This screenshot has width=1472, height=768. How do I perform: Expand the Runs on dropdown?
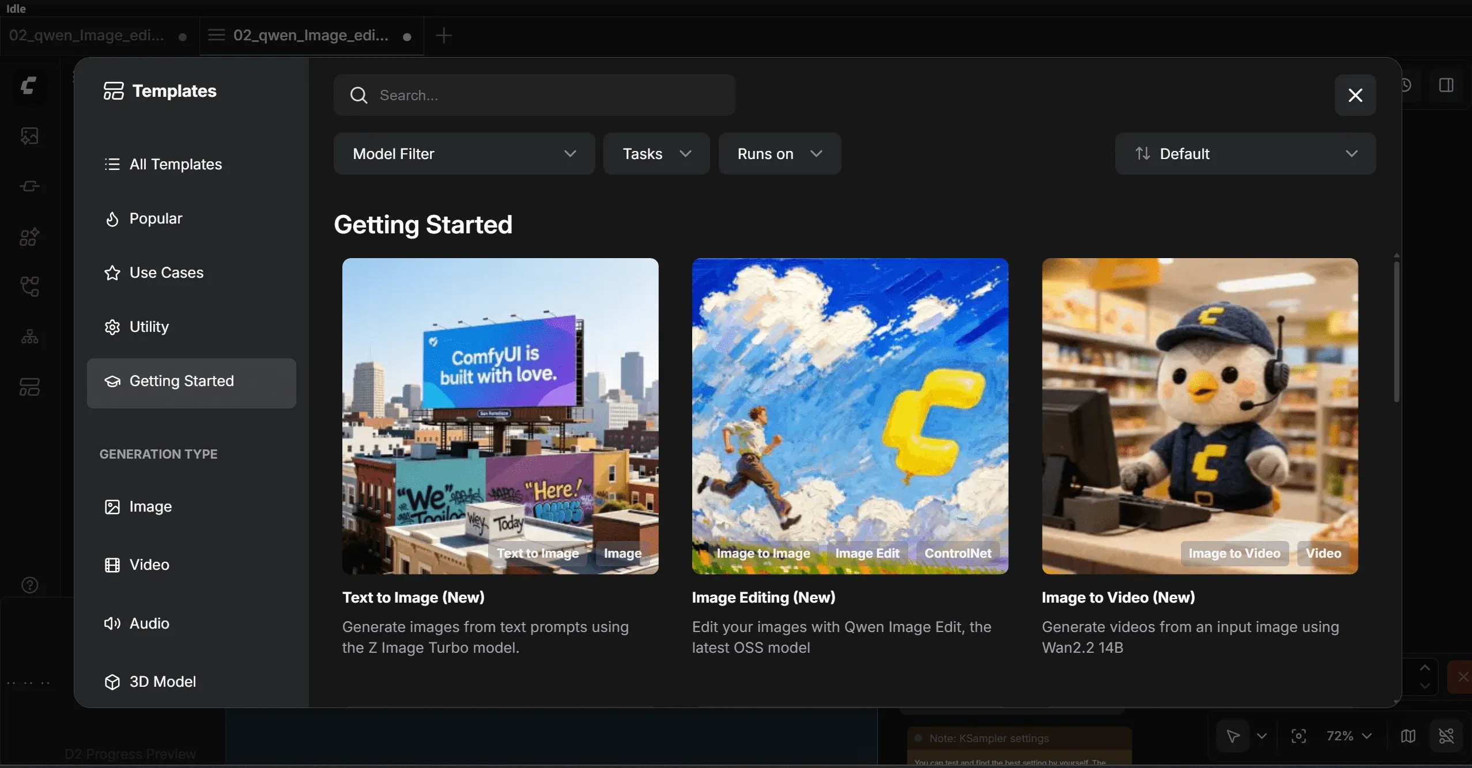pos(779,154)
